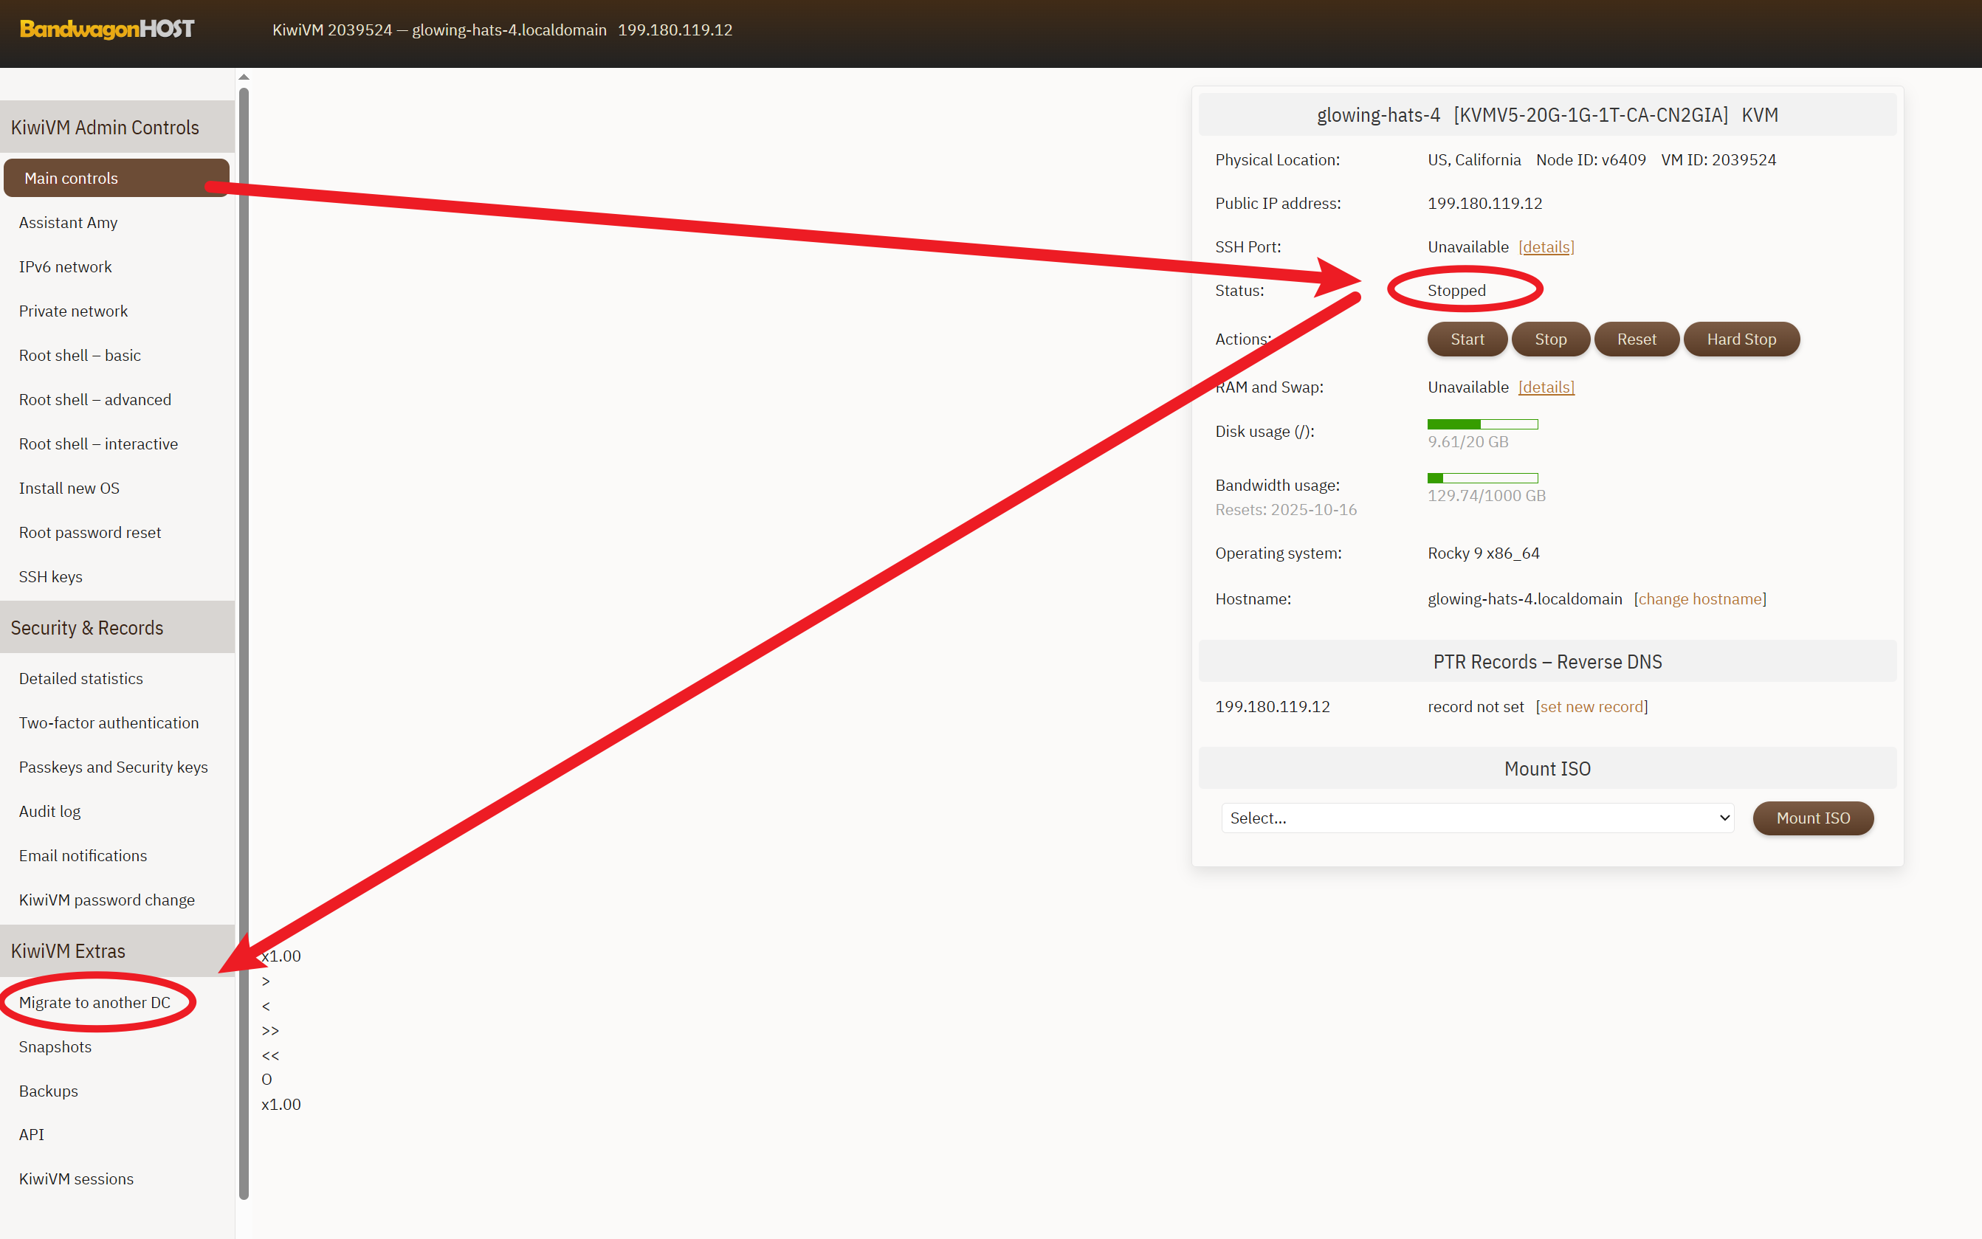
Task: Click the Hard Stop button
Action: 1741,339
